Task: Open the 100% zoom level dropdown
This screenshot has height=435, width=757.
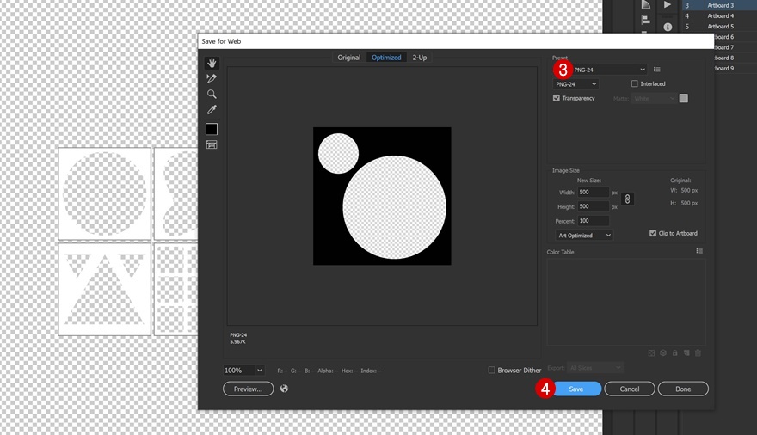Action: 259,371
